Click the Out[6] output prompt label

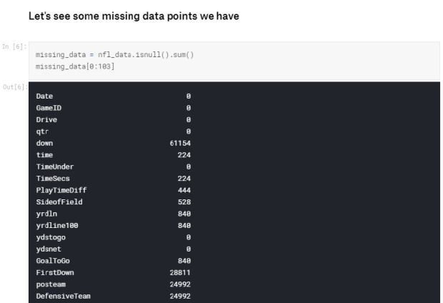15,86
